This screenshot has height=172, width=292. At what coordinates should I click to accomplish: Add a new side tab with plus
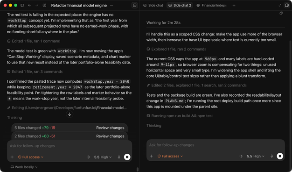click(x=234, y=6)
